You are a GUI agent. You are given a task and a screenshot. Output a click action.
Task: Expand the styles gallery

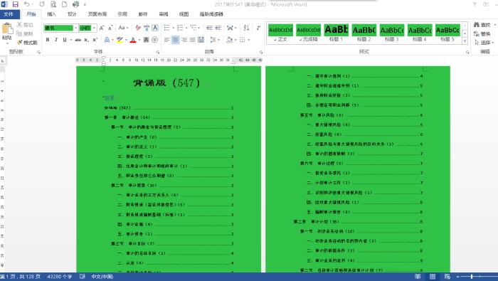pos(465,41)
